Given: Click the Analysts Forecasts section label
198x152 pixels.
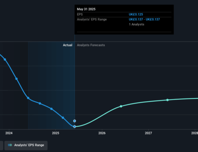Looking at the screenshot, I should tap(91, 45).
